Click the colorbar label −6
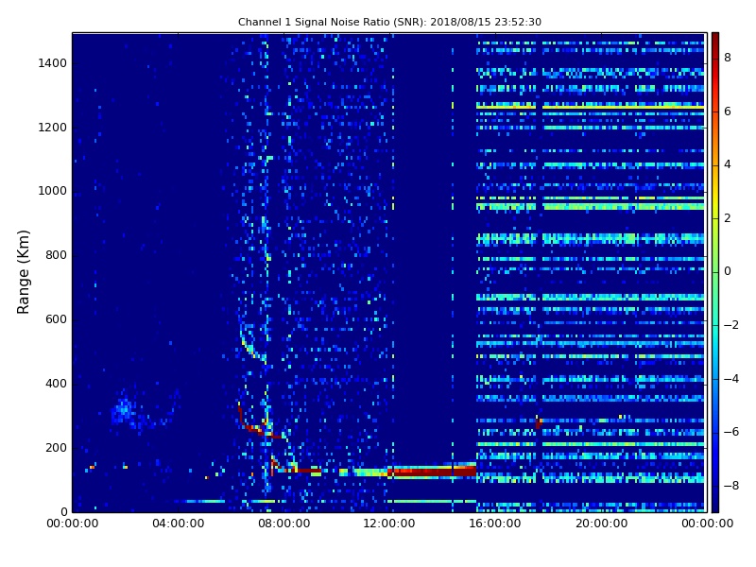The width and height of the screenshot is (756, 567). point(731,432)
